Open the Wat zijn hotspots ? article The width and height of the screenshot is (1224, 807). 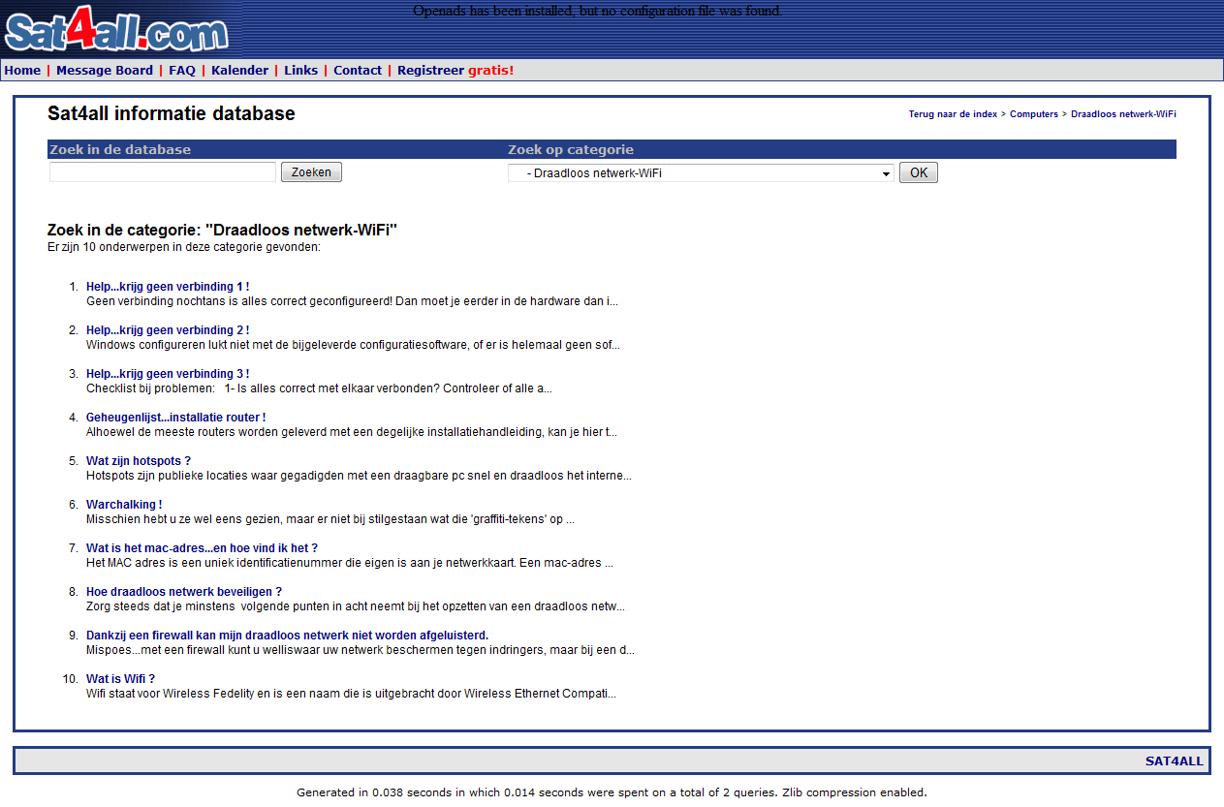coord(139,461)
